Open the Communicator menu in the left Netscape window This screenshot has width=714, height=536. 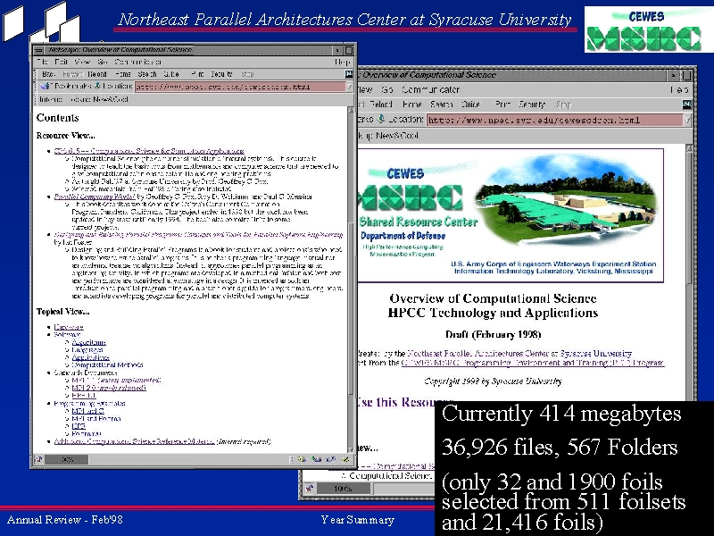(x=137, y=62)
